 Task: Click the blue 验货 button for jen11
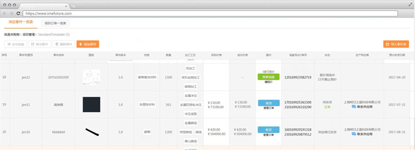coord(269,103)
